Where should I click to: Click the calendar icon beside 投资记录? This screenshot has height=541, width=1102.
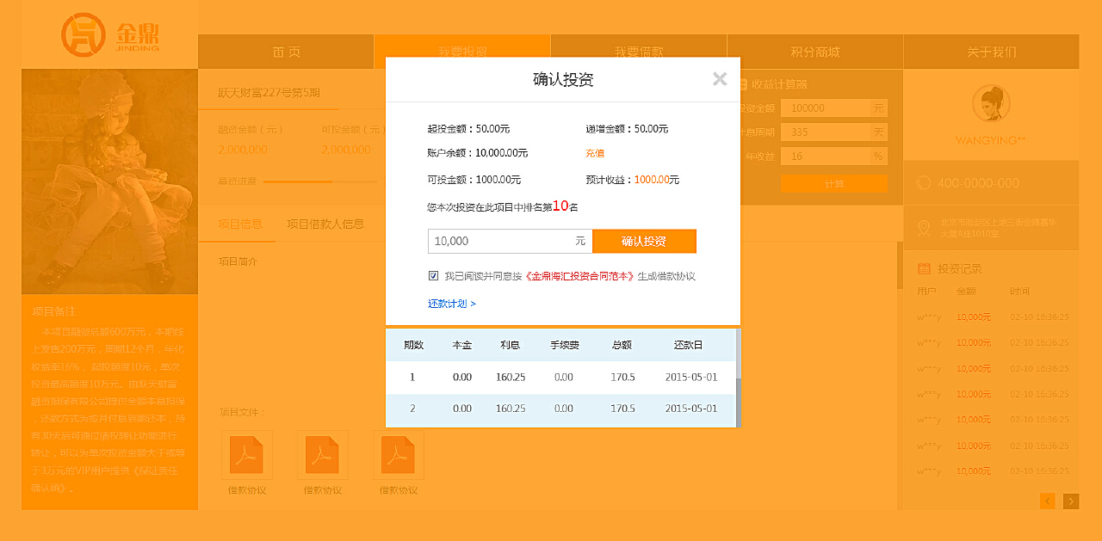pos(924,268)
